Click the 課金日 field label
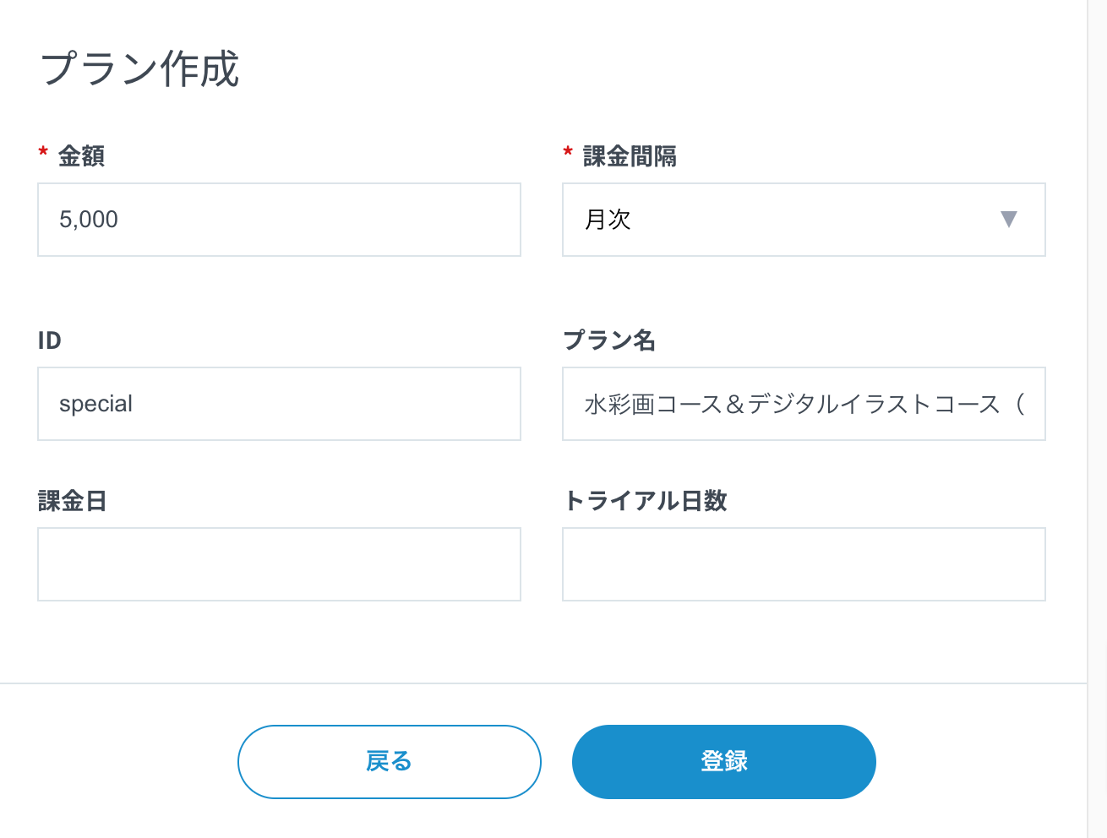Image resolution: width=1107 pixels, height=838 pixels. click(72, 501)
